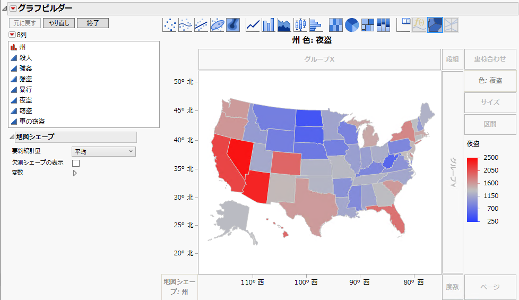Click the 終了 button
This screenshot has height=300, width=519.
coord(93,23)
